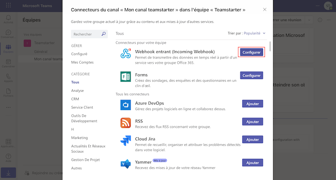The width and height of the screenshot is (336, 180).
Task: Select the Teamstarter team name
Action: point(44,43)
